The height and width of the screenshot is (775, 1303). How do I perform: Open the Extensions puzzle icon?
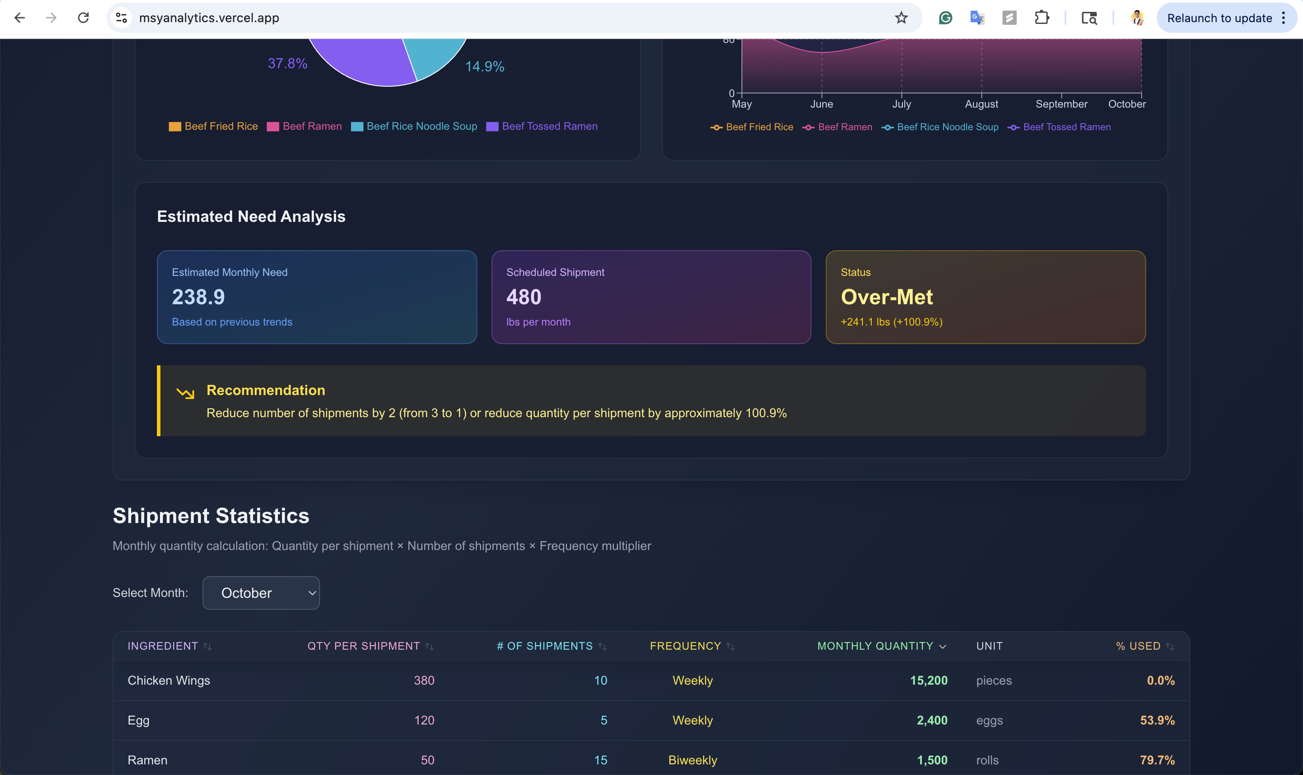(x=1042, y=18)
